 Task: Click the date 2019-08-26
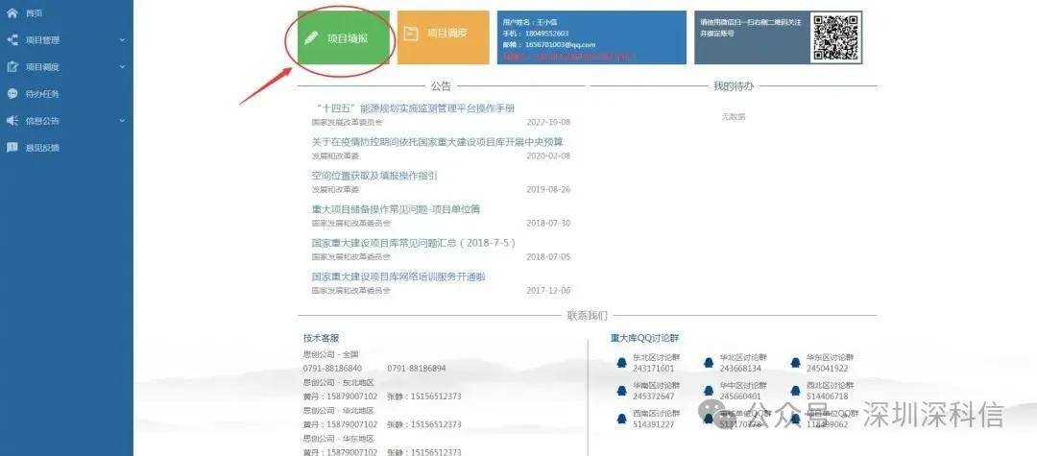[x=548, y=190]
